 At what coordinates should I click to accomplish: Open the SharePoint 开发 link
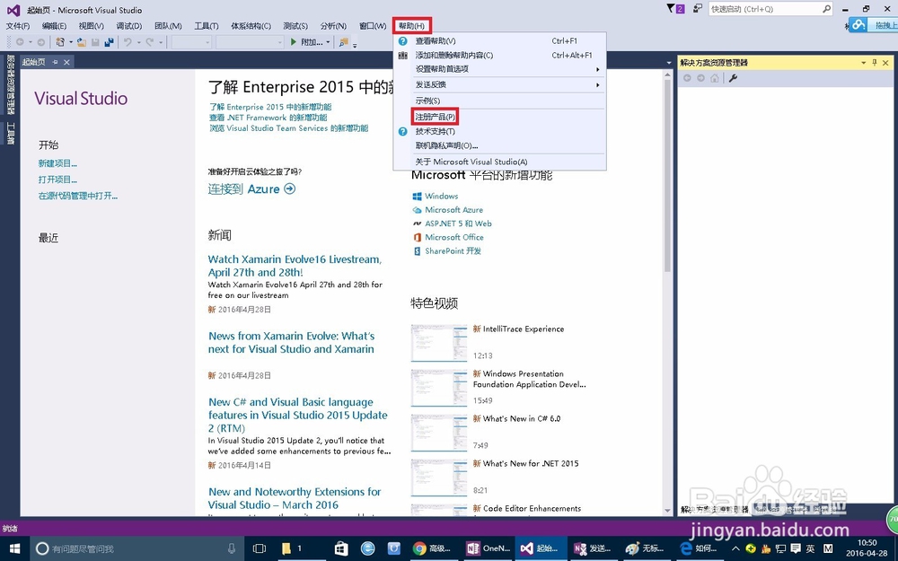453,251
